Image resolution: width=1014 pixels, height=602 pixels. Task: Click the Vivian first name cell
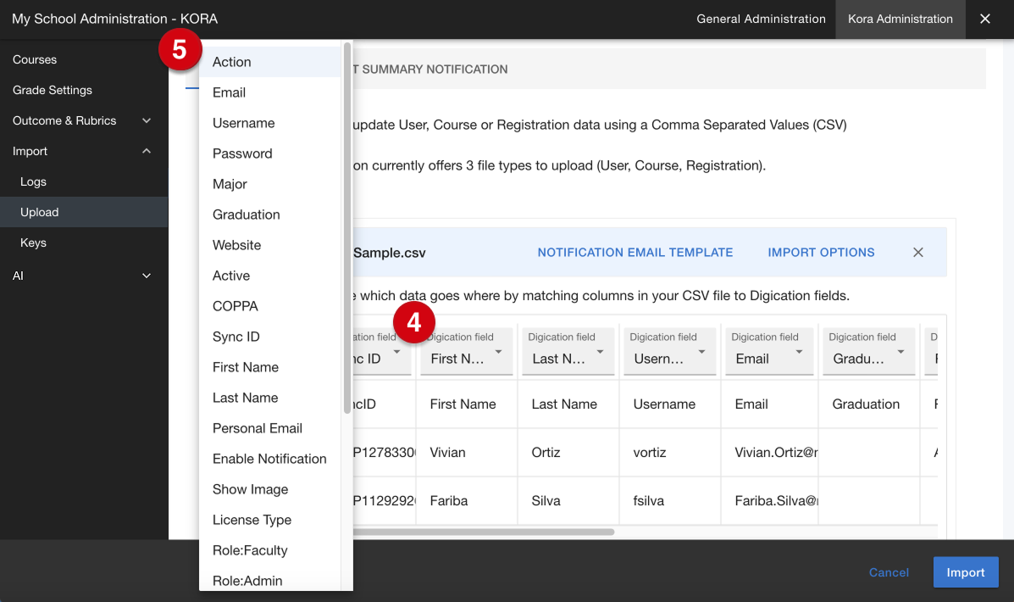coord(467,453)
